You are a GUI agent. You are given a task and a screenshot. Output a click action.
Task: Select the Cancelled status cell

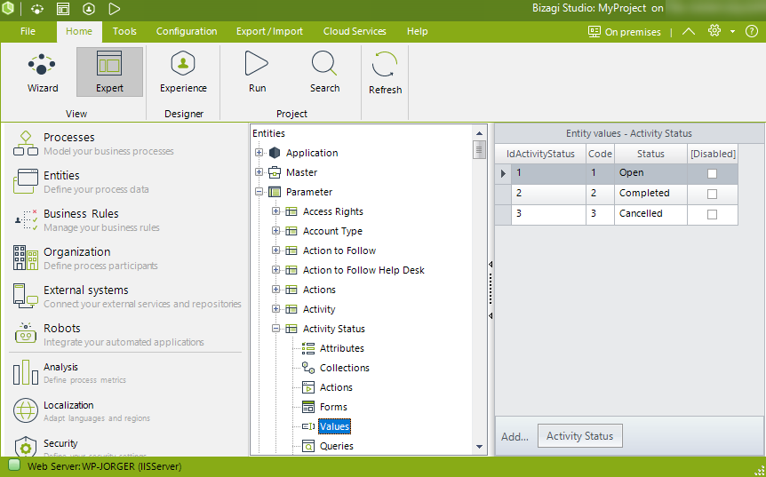click(650, 214)
